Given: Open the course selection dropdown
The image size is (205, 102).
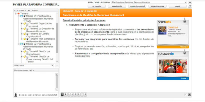Looking at the screenshot, I should pos(149,2).
